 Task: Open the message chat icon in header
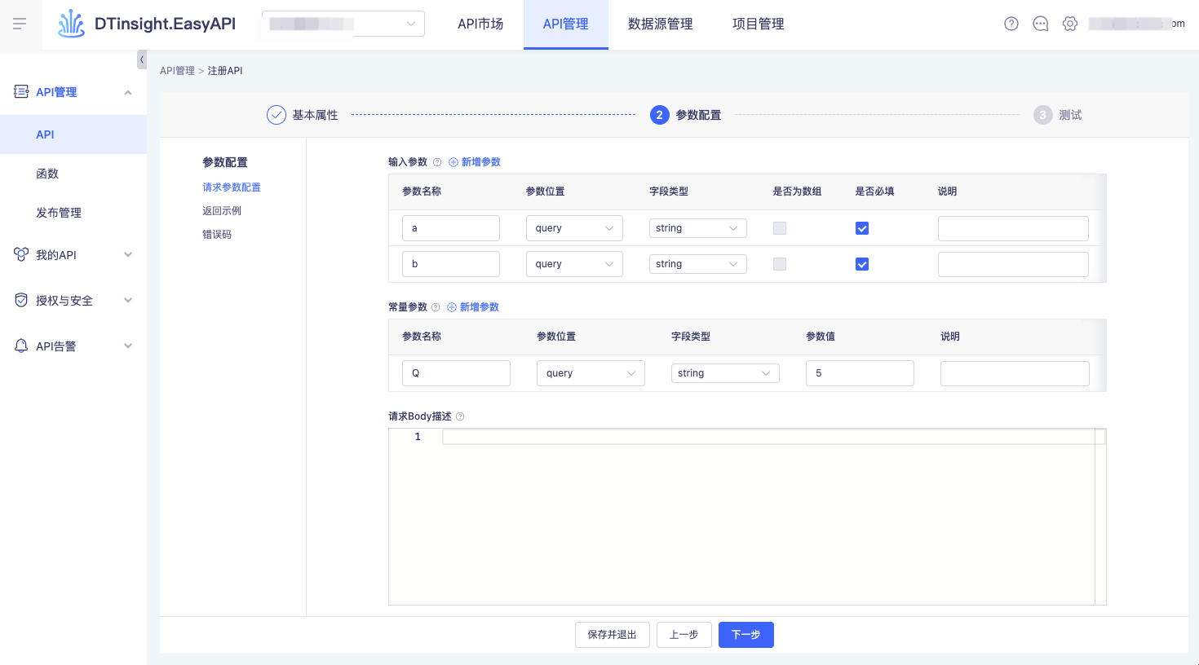(x=1041, y=24)
